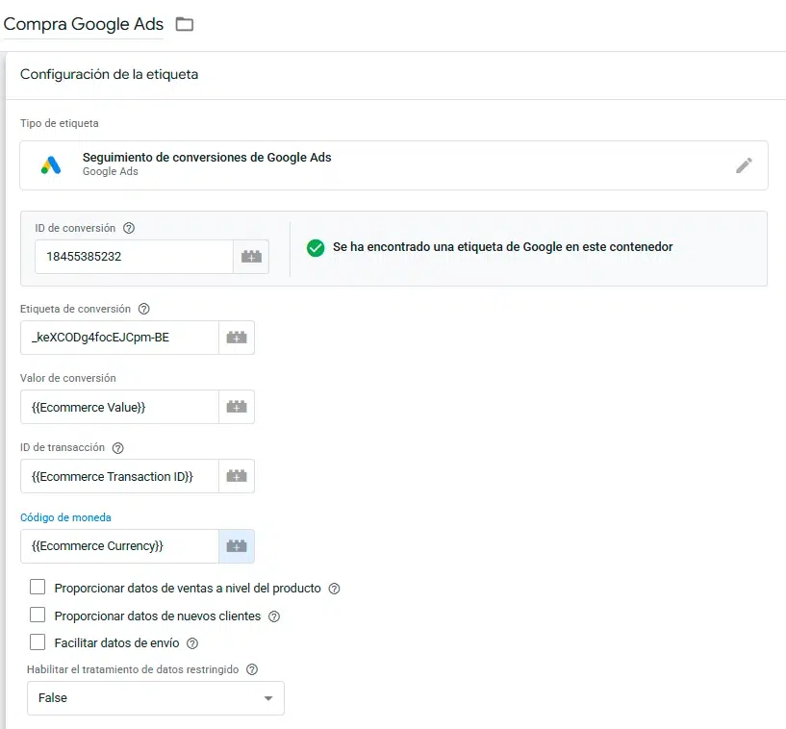Open variable picker for Código de moneda
This screenshot has height=729, width=786.
[x=237, y=546]
